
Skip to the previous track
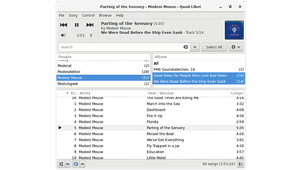coord(63,25)
